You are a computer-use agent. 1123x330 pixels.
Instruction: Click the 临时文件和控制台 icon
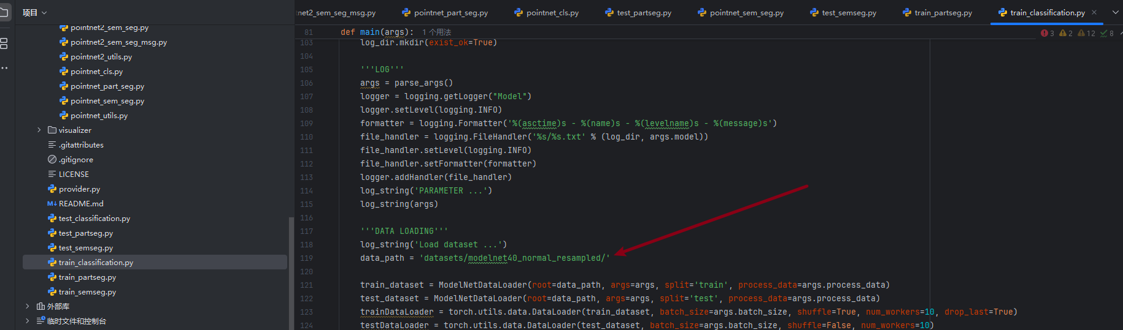click(x=41, y=321)
